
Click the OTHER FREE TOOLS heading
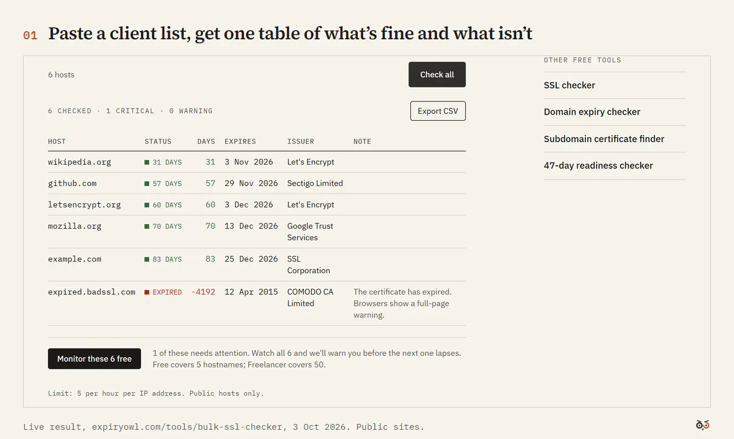[583, 60]
